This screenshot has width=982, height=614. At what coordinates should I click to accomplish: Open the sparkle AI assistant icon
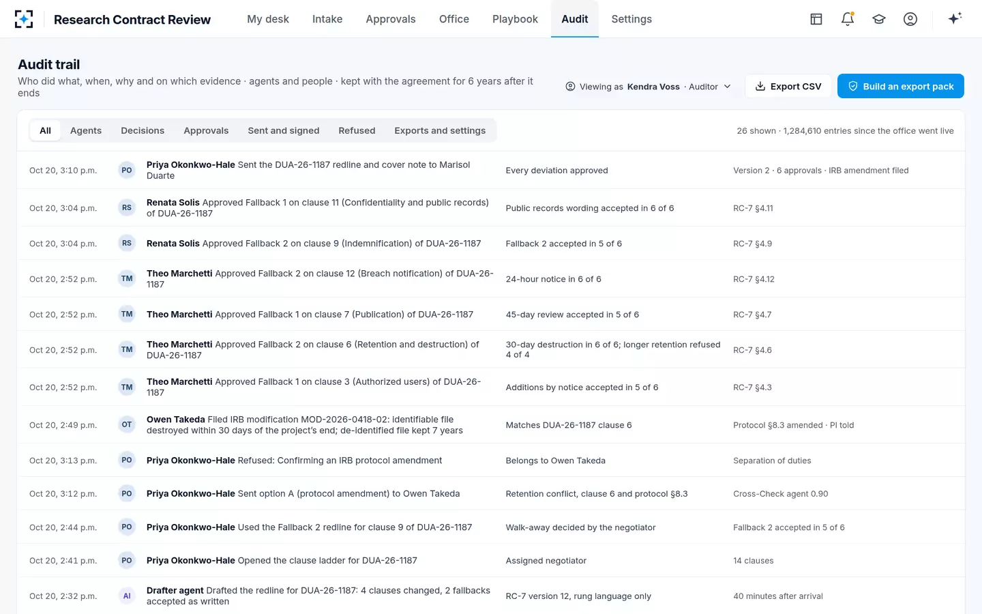(955, 18)
